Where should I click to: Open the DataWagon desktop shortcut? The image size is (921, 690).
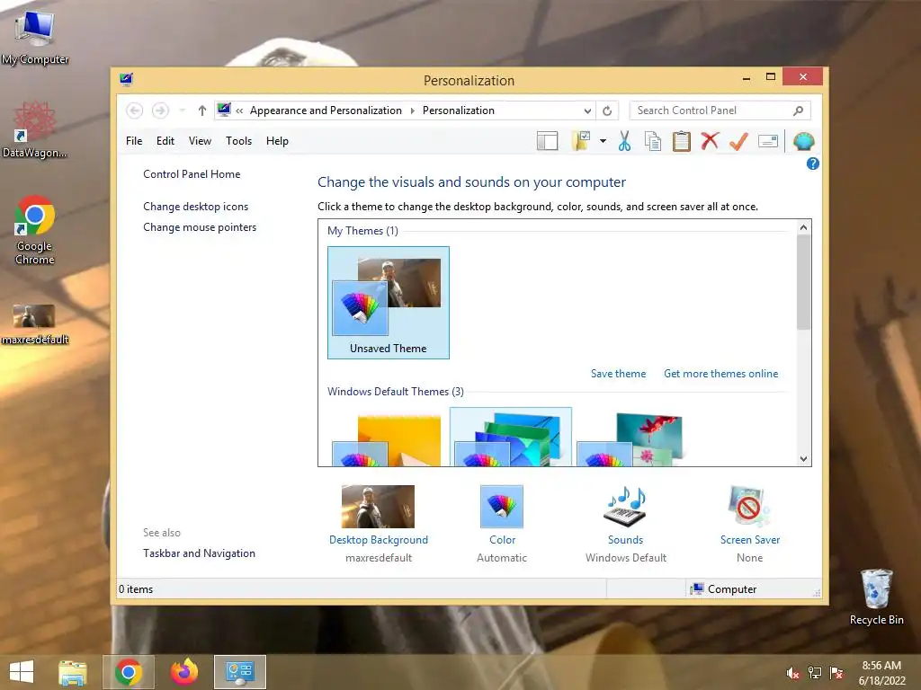[35, 130]
